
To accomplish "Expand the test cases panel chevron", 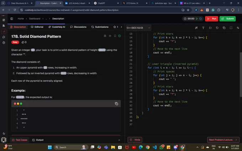I will pos(119,140).
